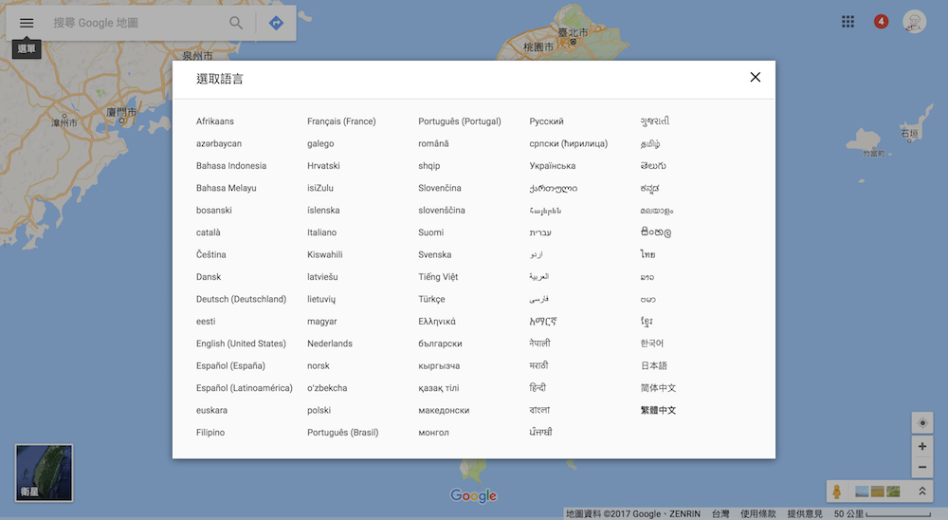Open directions with the blue arrow icon
This screenshot has width=948, height=520.
pyautogui.click(x=276, y=23)
